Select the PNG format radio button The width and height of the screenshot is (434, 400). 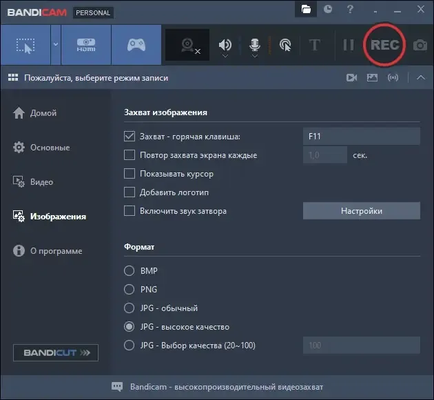click(x=130, y=289)
